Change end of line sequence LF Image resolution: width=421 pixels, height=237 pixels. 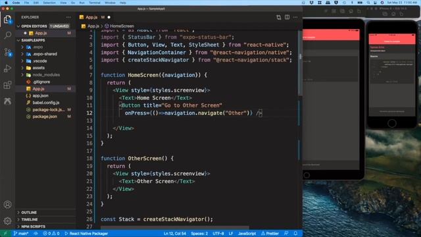click(231, 234)
